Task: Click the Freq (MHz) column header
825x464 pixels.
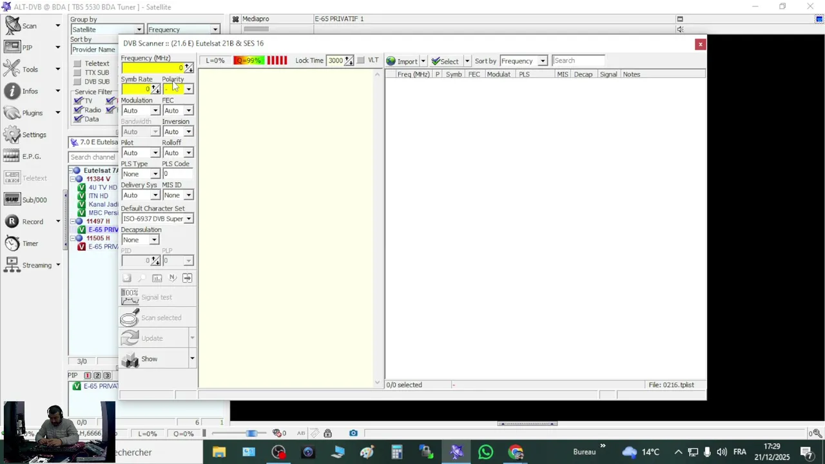Action: pyautogui.click(x=413, y=75)
